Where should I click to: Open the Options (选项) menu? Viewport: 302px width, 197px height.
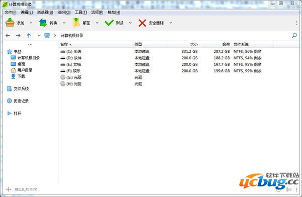pyautogui.click(x=97, y=12)
